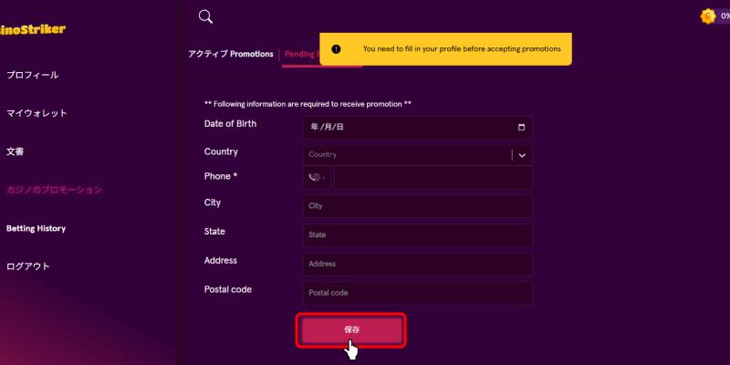Click the City input field
730x365 pixels.
coord(418,206)
